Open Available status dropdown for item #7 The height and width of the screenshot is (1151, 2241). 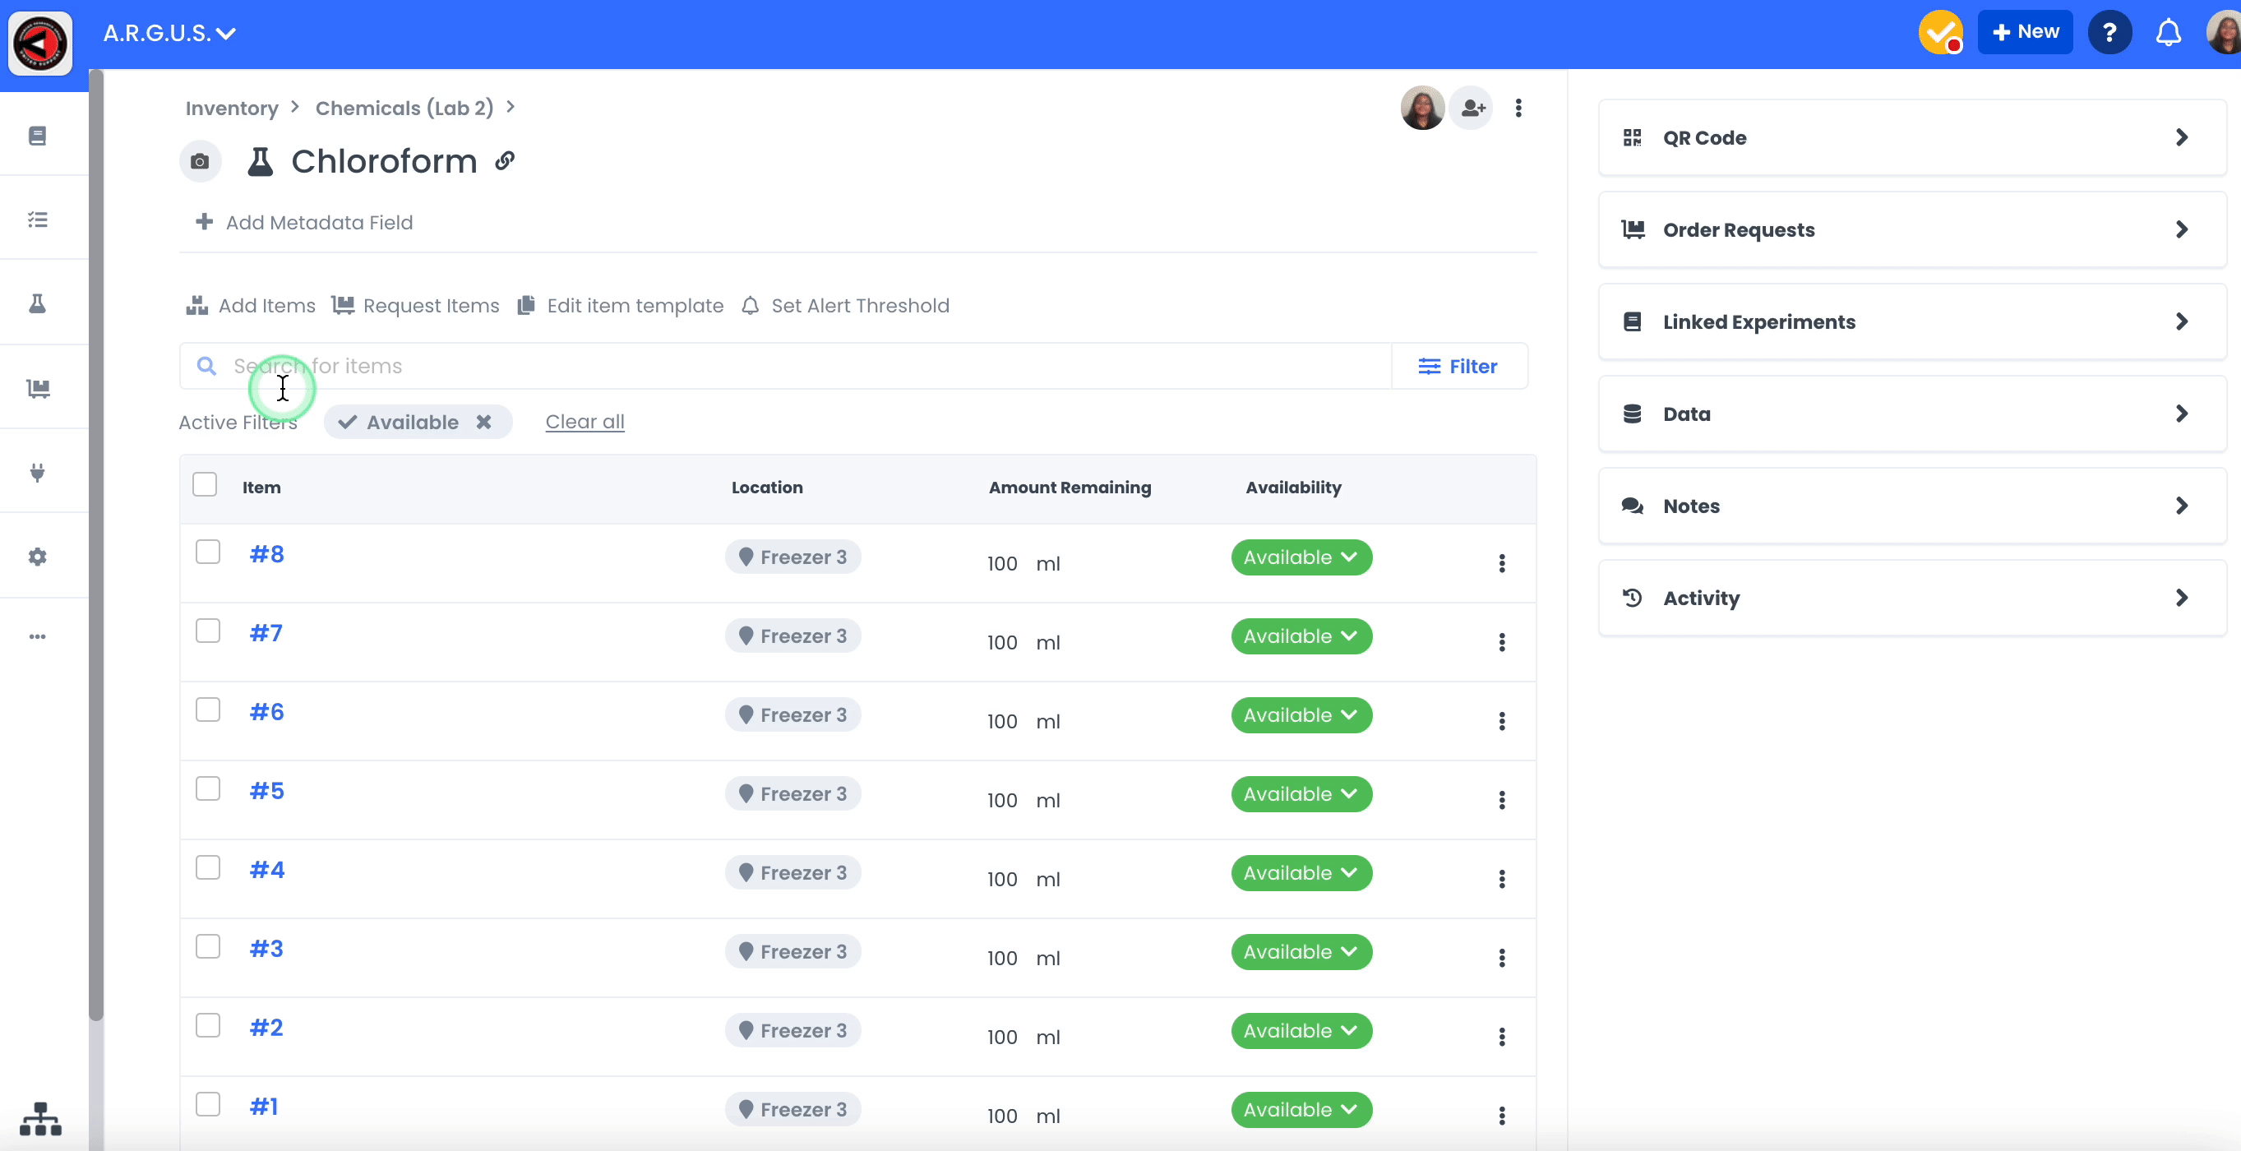[x=1301, y=636]
